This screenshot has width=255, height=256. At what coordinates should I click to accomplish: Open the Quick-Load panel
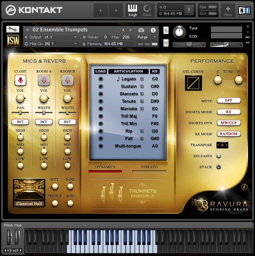pyautogui.click(x=147, y=10)
